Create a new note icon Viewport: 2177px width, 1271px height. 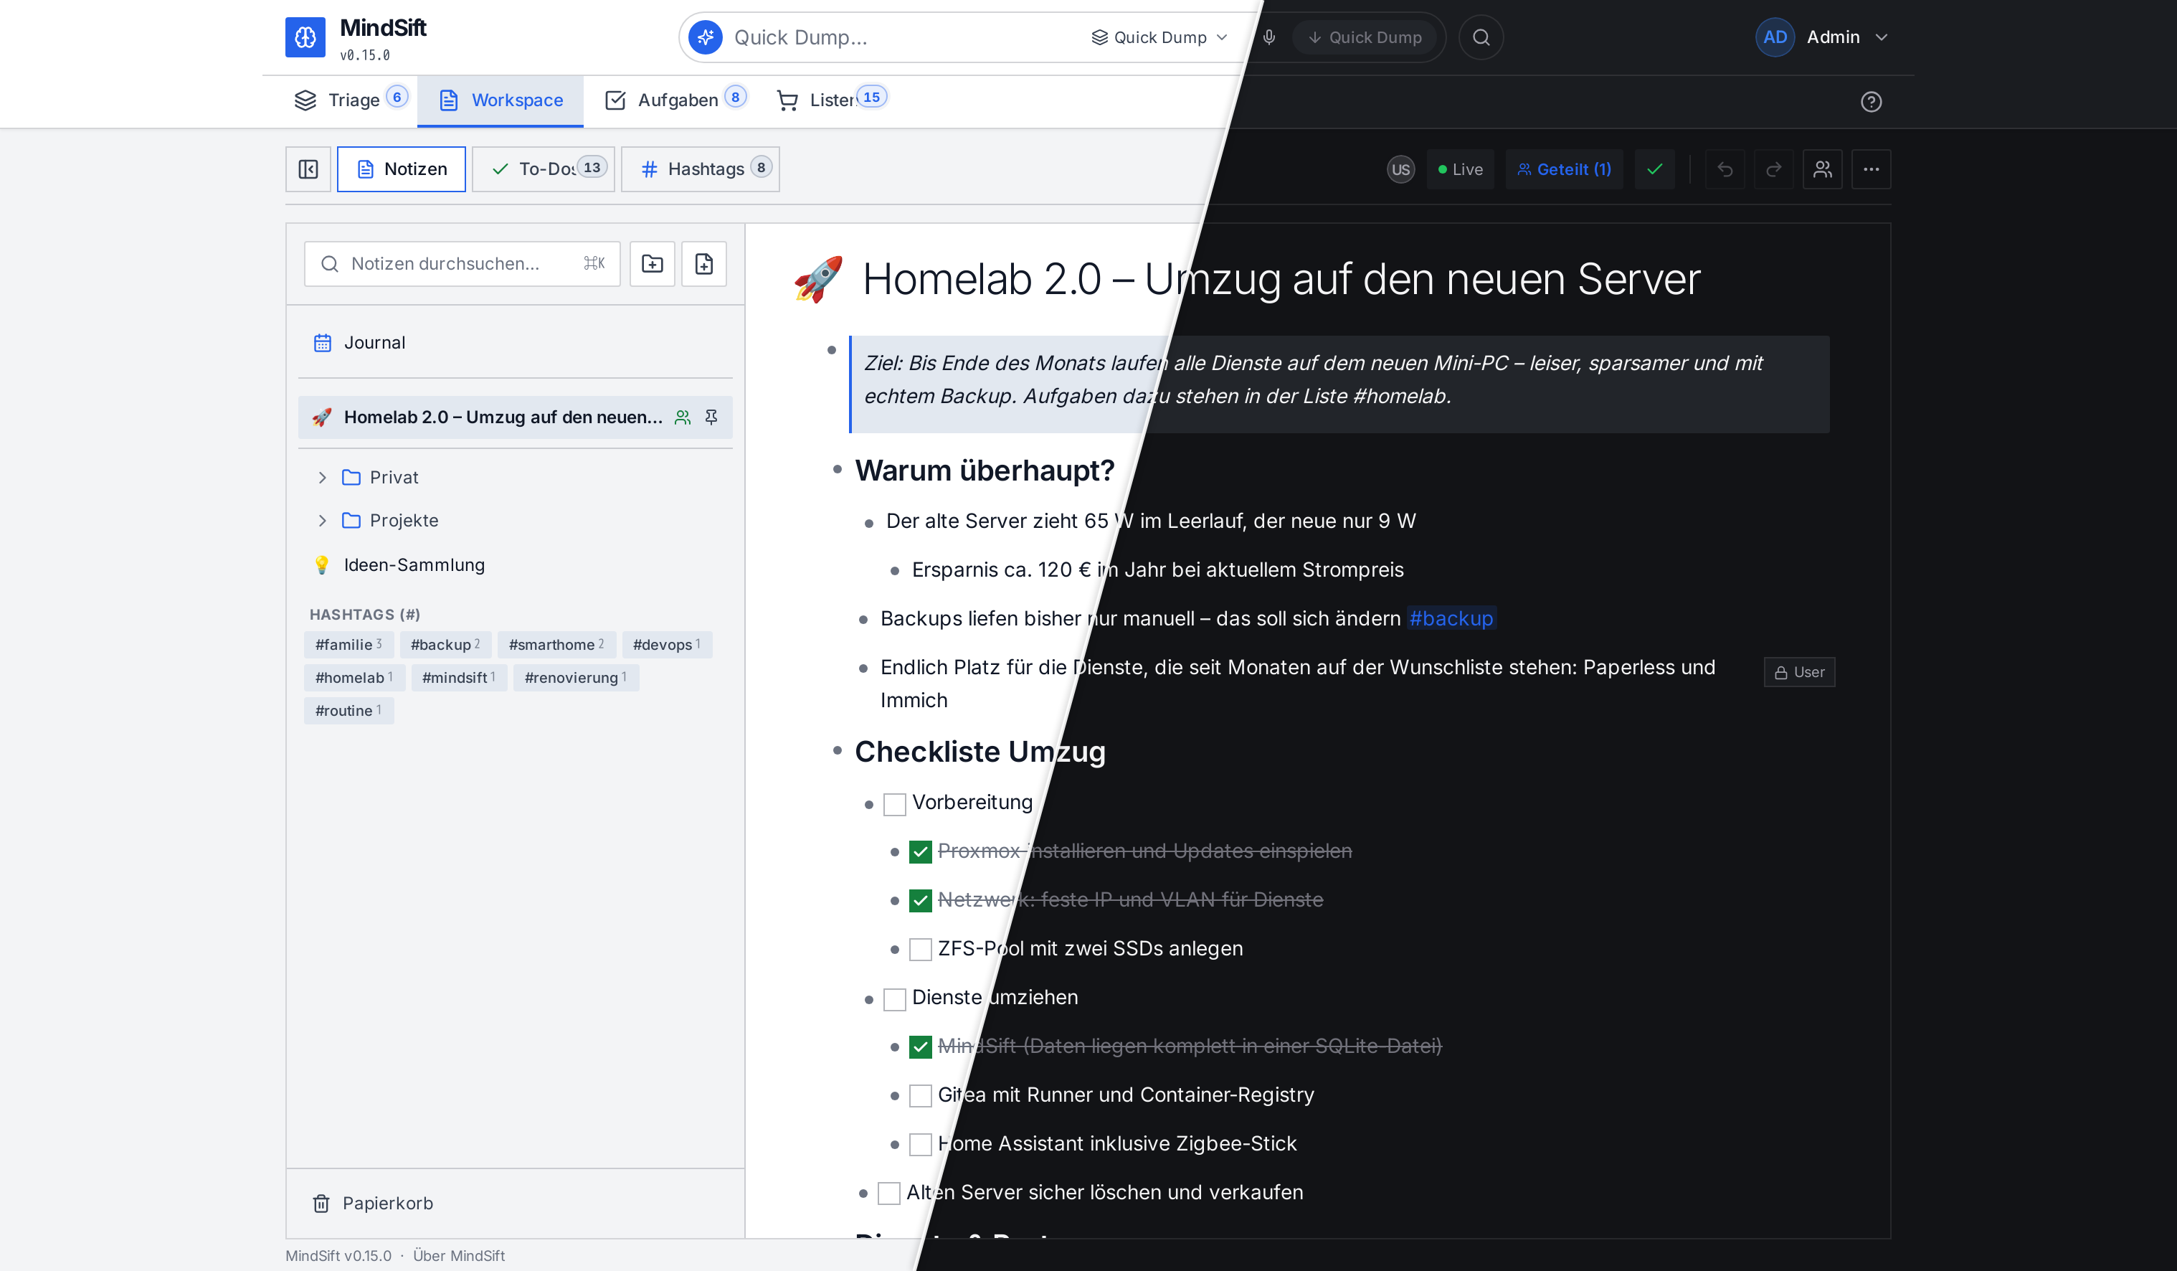tap(704, 263)
